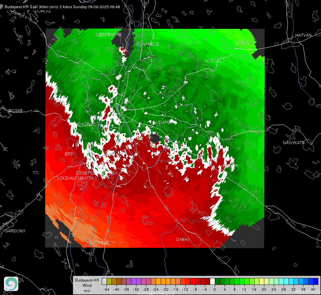321x295 pixels.
Task: Pick the olive swatch right of tick -64
Action: coord(109,282)
